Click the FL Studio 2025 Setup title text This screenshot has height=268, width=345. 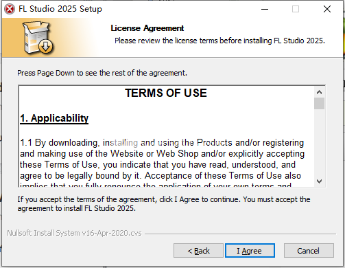coord(60,9)
